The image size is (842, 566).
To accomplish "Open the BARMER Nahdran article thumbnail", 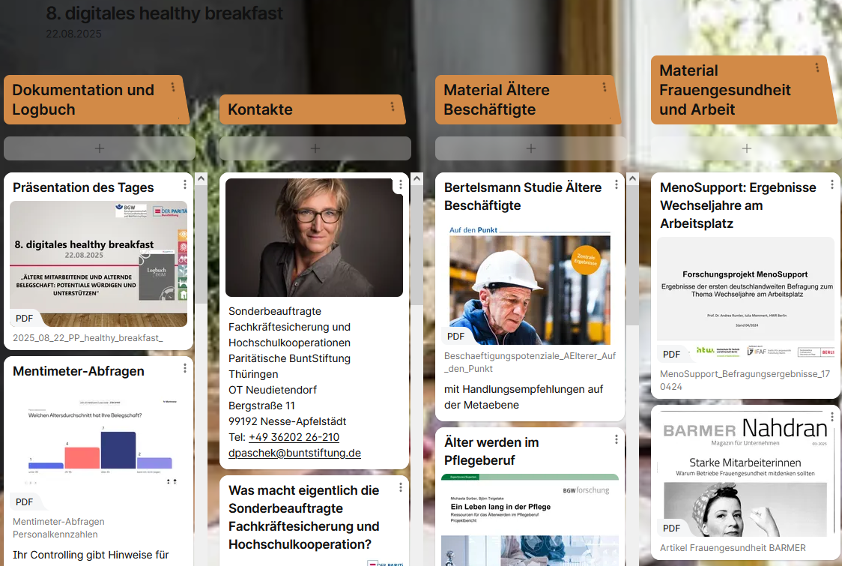I will pyautogui.click(x=746, y=474).
